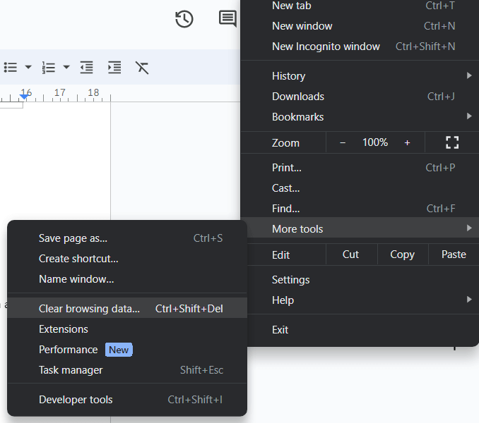Click Paste in the Edit row
Image resolution: width=479 pixels, height=423 pixels.
coord(454,255)
